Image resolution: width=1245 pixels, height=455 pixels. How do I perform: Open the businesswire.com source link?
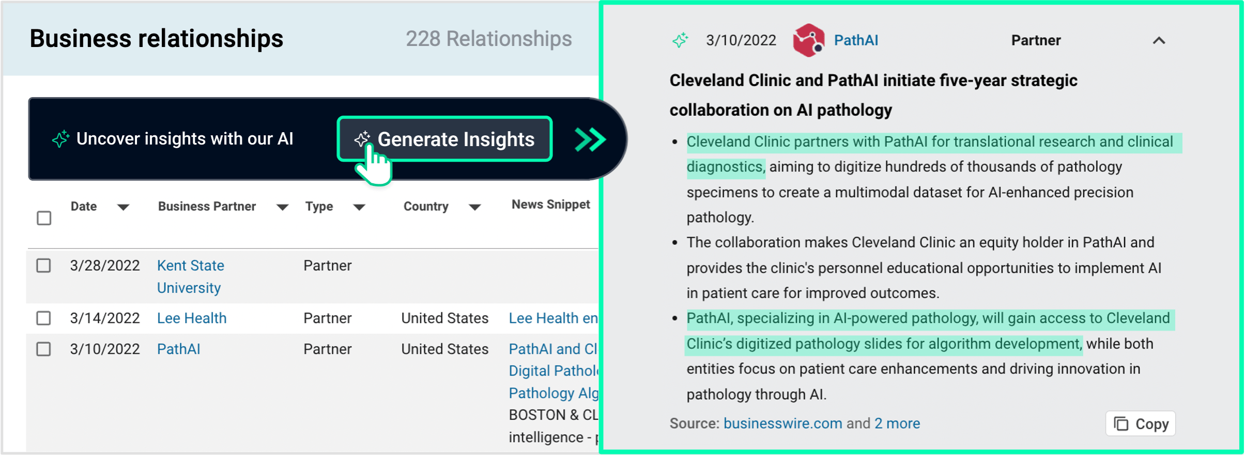782,423
